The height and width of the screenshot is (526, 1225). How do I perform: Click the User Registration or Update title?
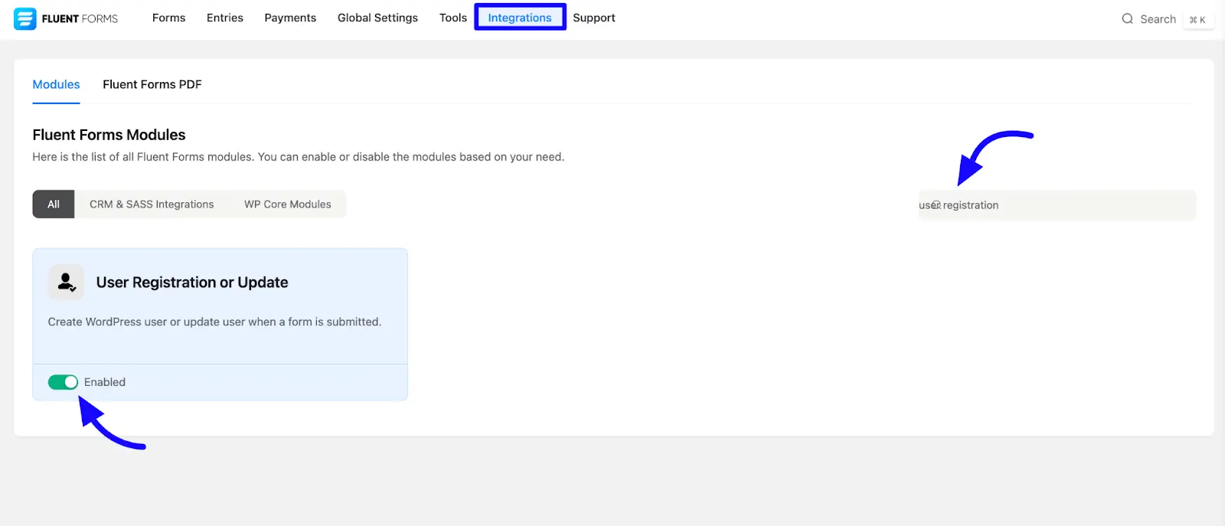pos(192,283)
